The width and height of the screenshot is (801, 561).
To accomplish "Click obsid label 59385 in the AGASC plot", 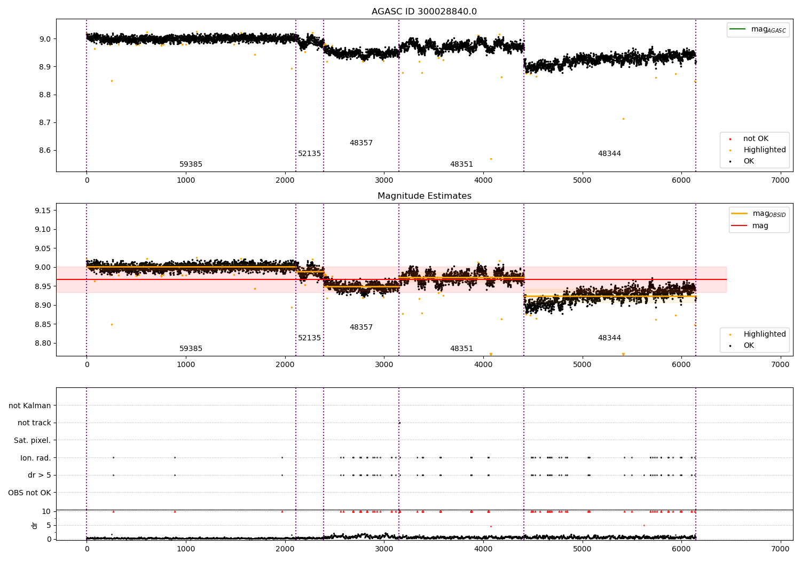I will [x=191, y=165].
